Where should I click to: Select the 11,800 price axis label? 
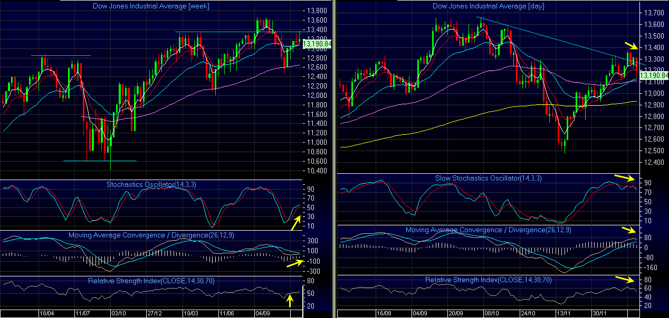coord(316,105)
